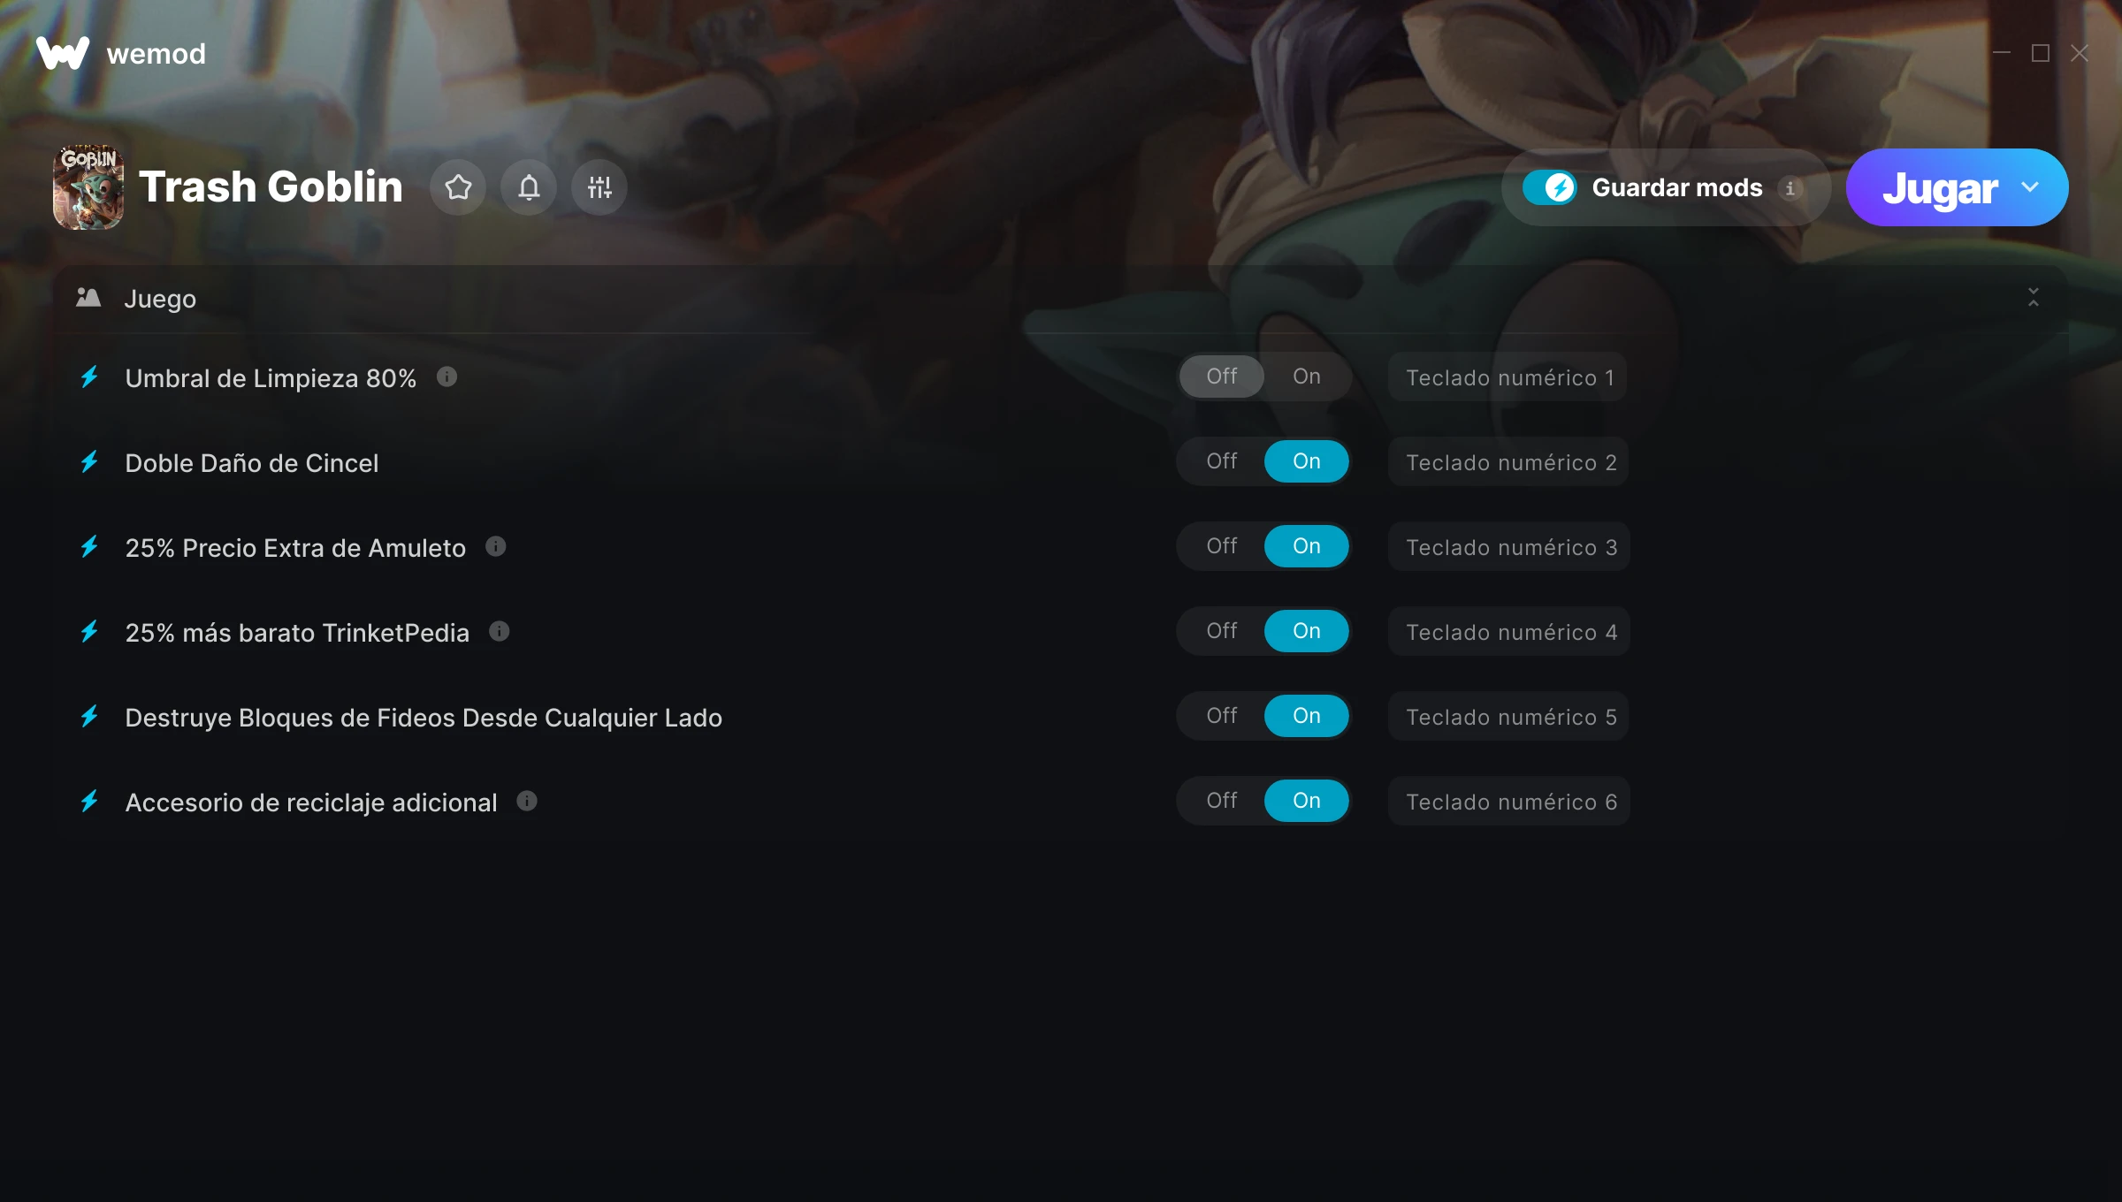Screen dimensions: 2122x1202
Task: Show info for 25% Precio Extra de Amuleto
Action: point(496,547)
